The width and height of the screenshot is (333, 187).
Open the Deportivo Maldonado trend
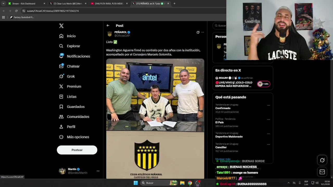point(229,137)
